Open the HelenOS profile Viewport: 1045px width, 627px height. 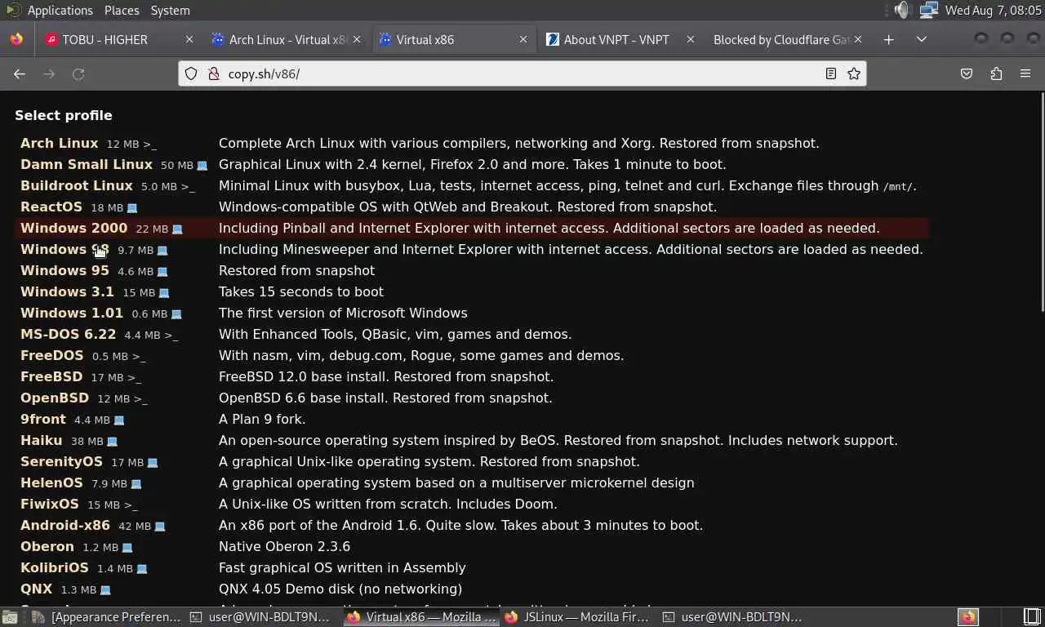pyautogui.click(x=51, y=482)
